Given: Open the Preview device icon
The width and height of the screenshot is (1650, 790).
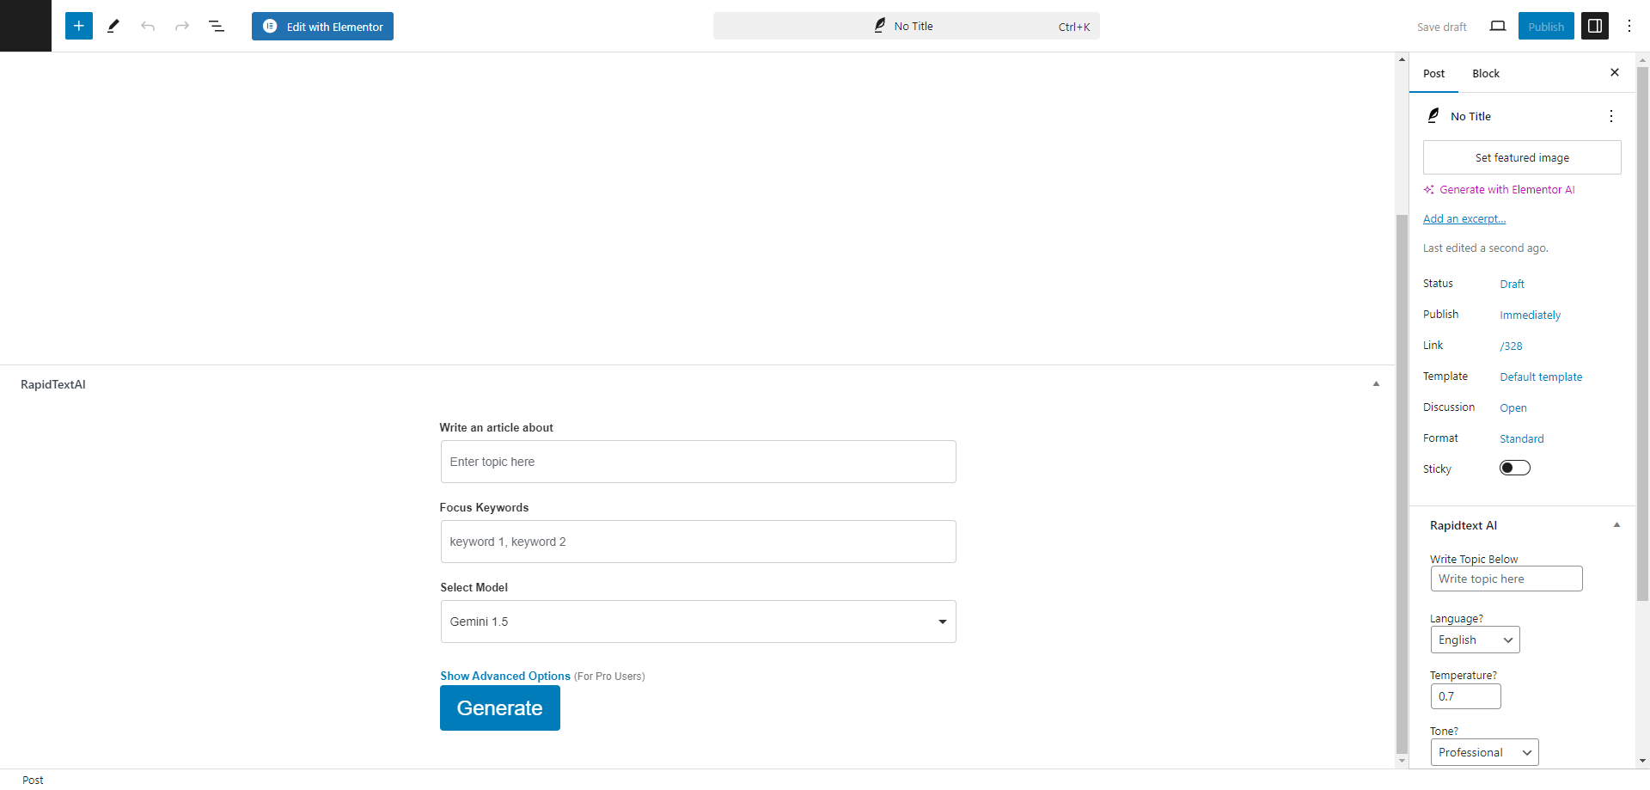Looking at the screenshot, I should point(1498,26).
